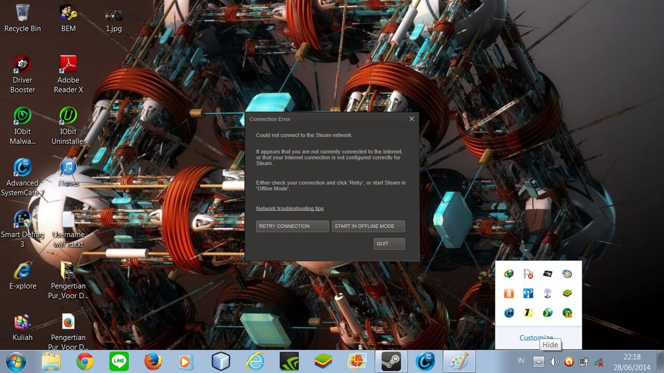Open the VirtualBox cube icon in taskbar
This screenshot has width=664, height=373.
pos(220,362)
